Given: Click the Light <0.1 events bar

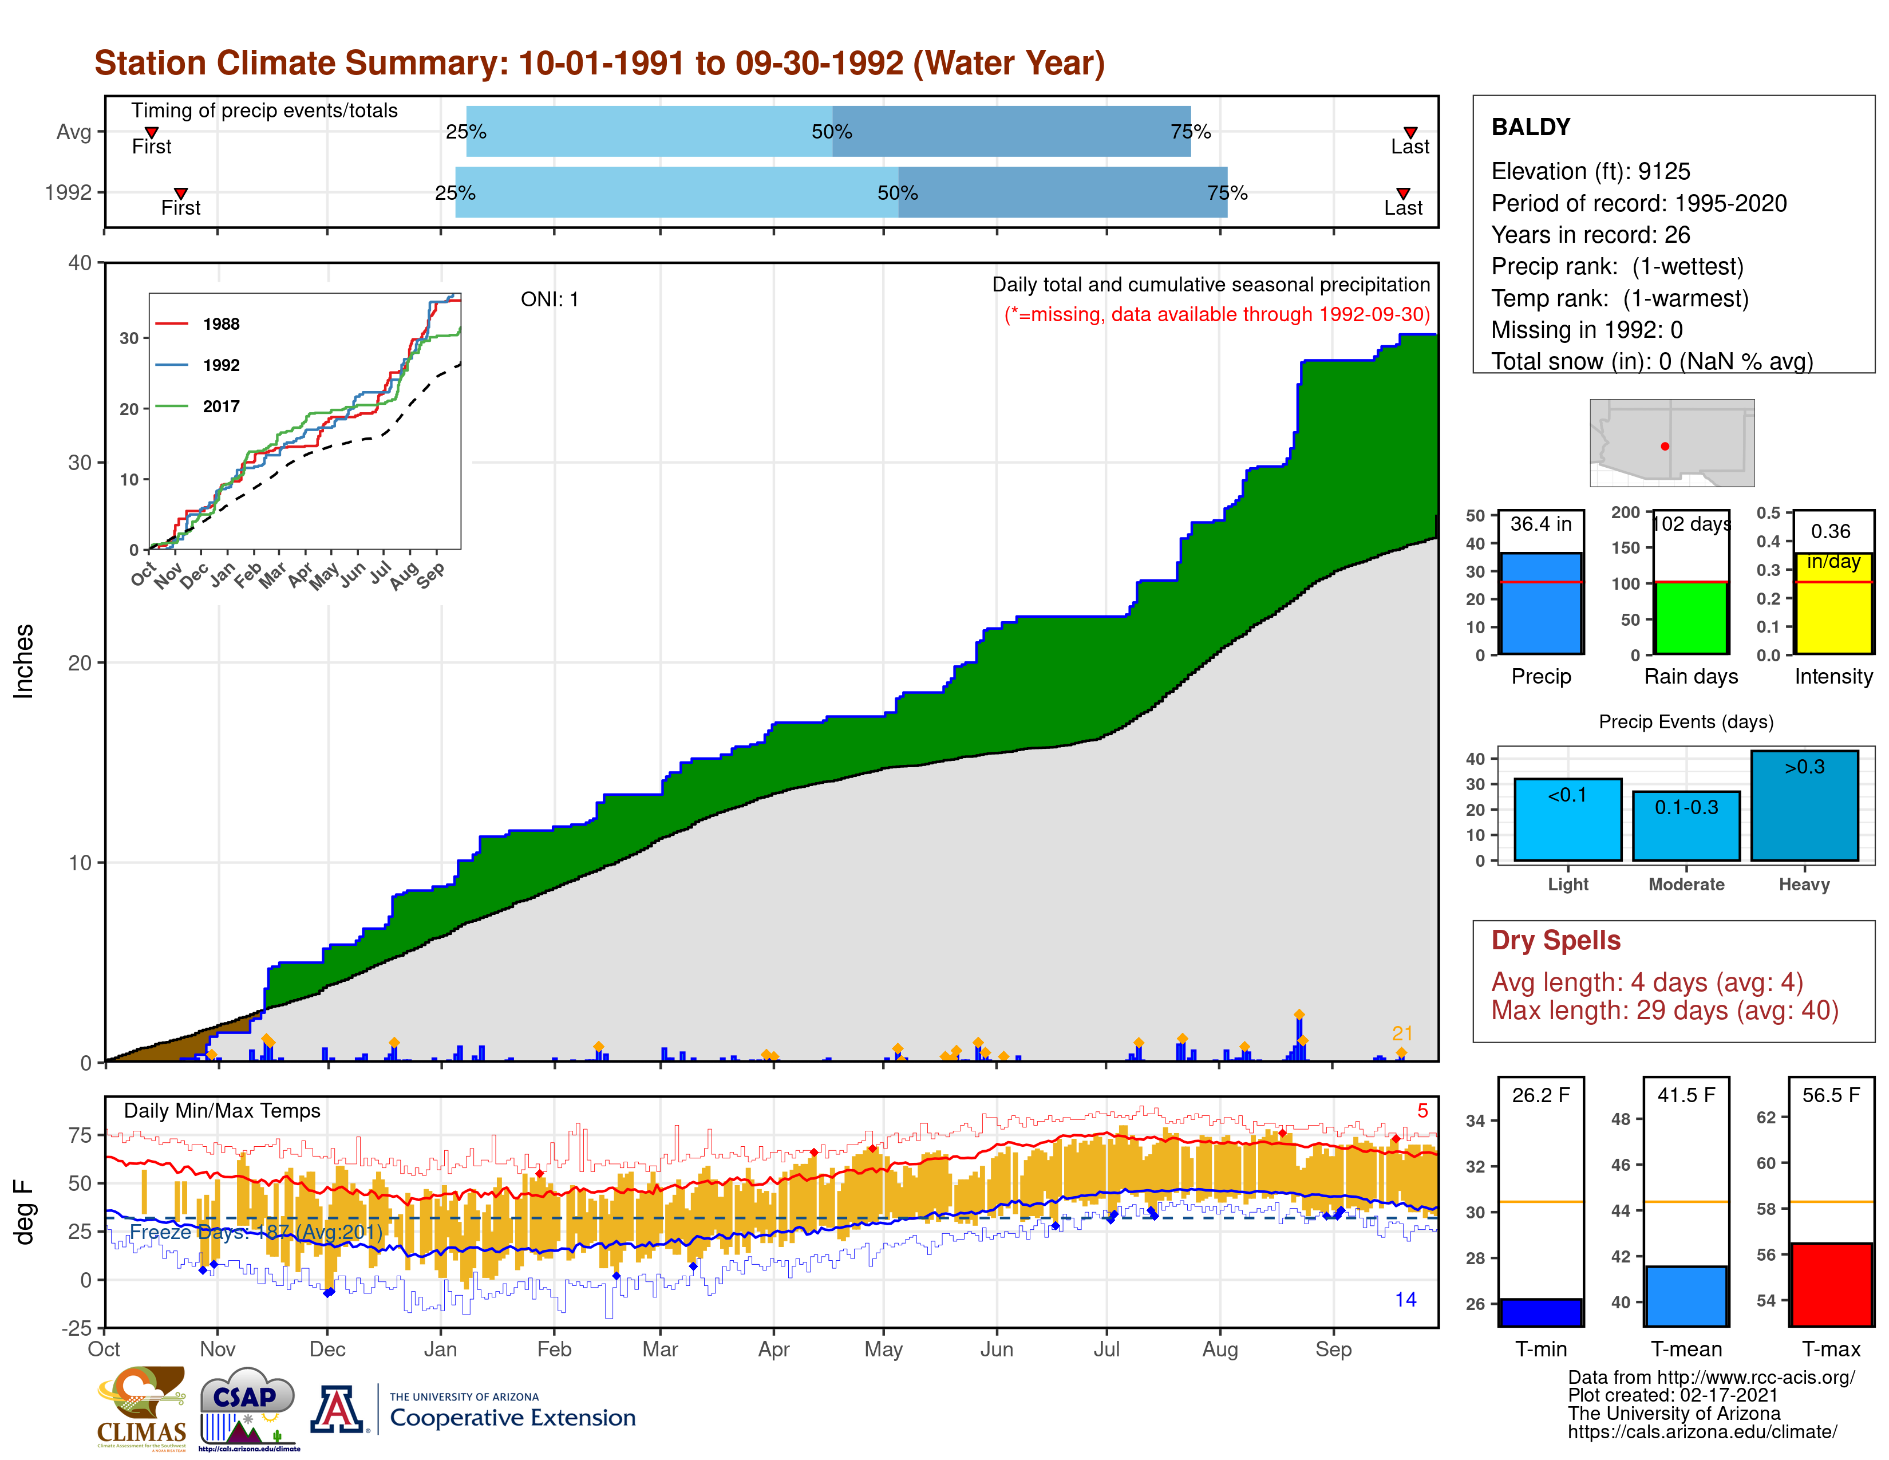Looking at the screenshot, I should coord(1567,819).
